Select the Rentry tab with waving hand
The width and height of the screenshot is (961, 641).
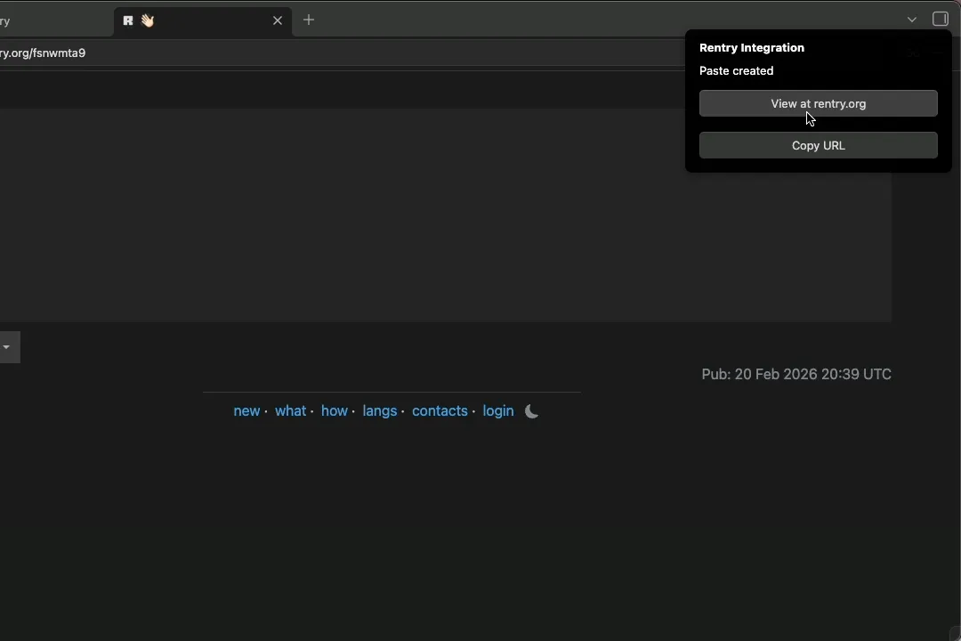(x=202, y=20)
